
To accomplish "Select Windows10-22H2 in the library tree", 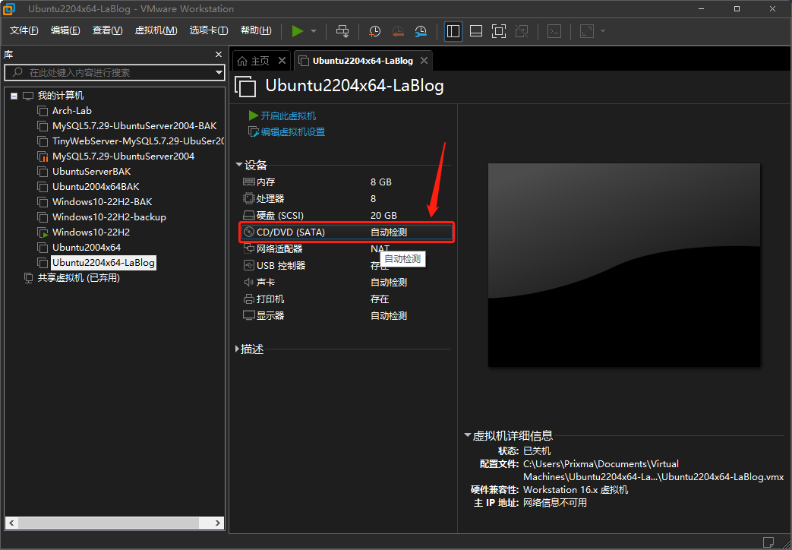I will (90, 232).
